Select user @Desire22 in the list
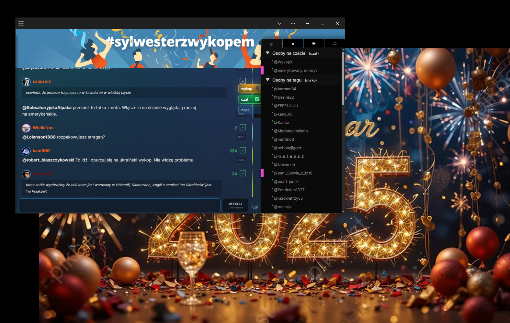The height and width of the screenshot is (323, 510). pyautogui.click(x=284, y=97)
